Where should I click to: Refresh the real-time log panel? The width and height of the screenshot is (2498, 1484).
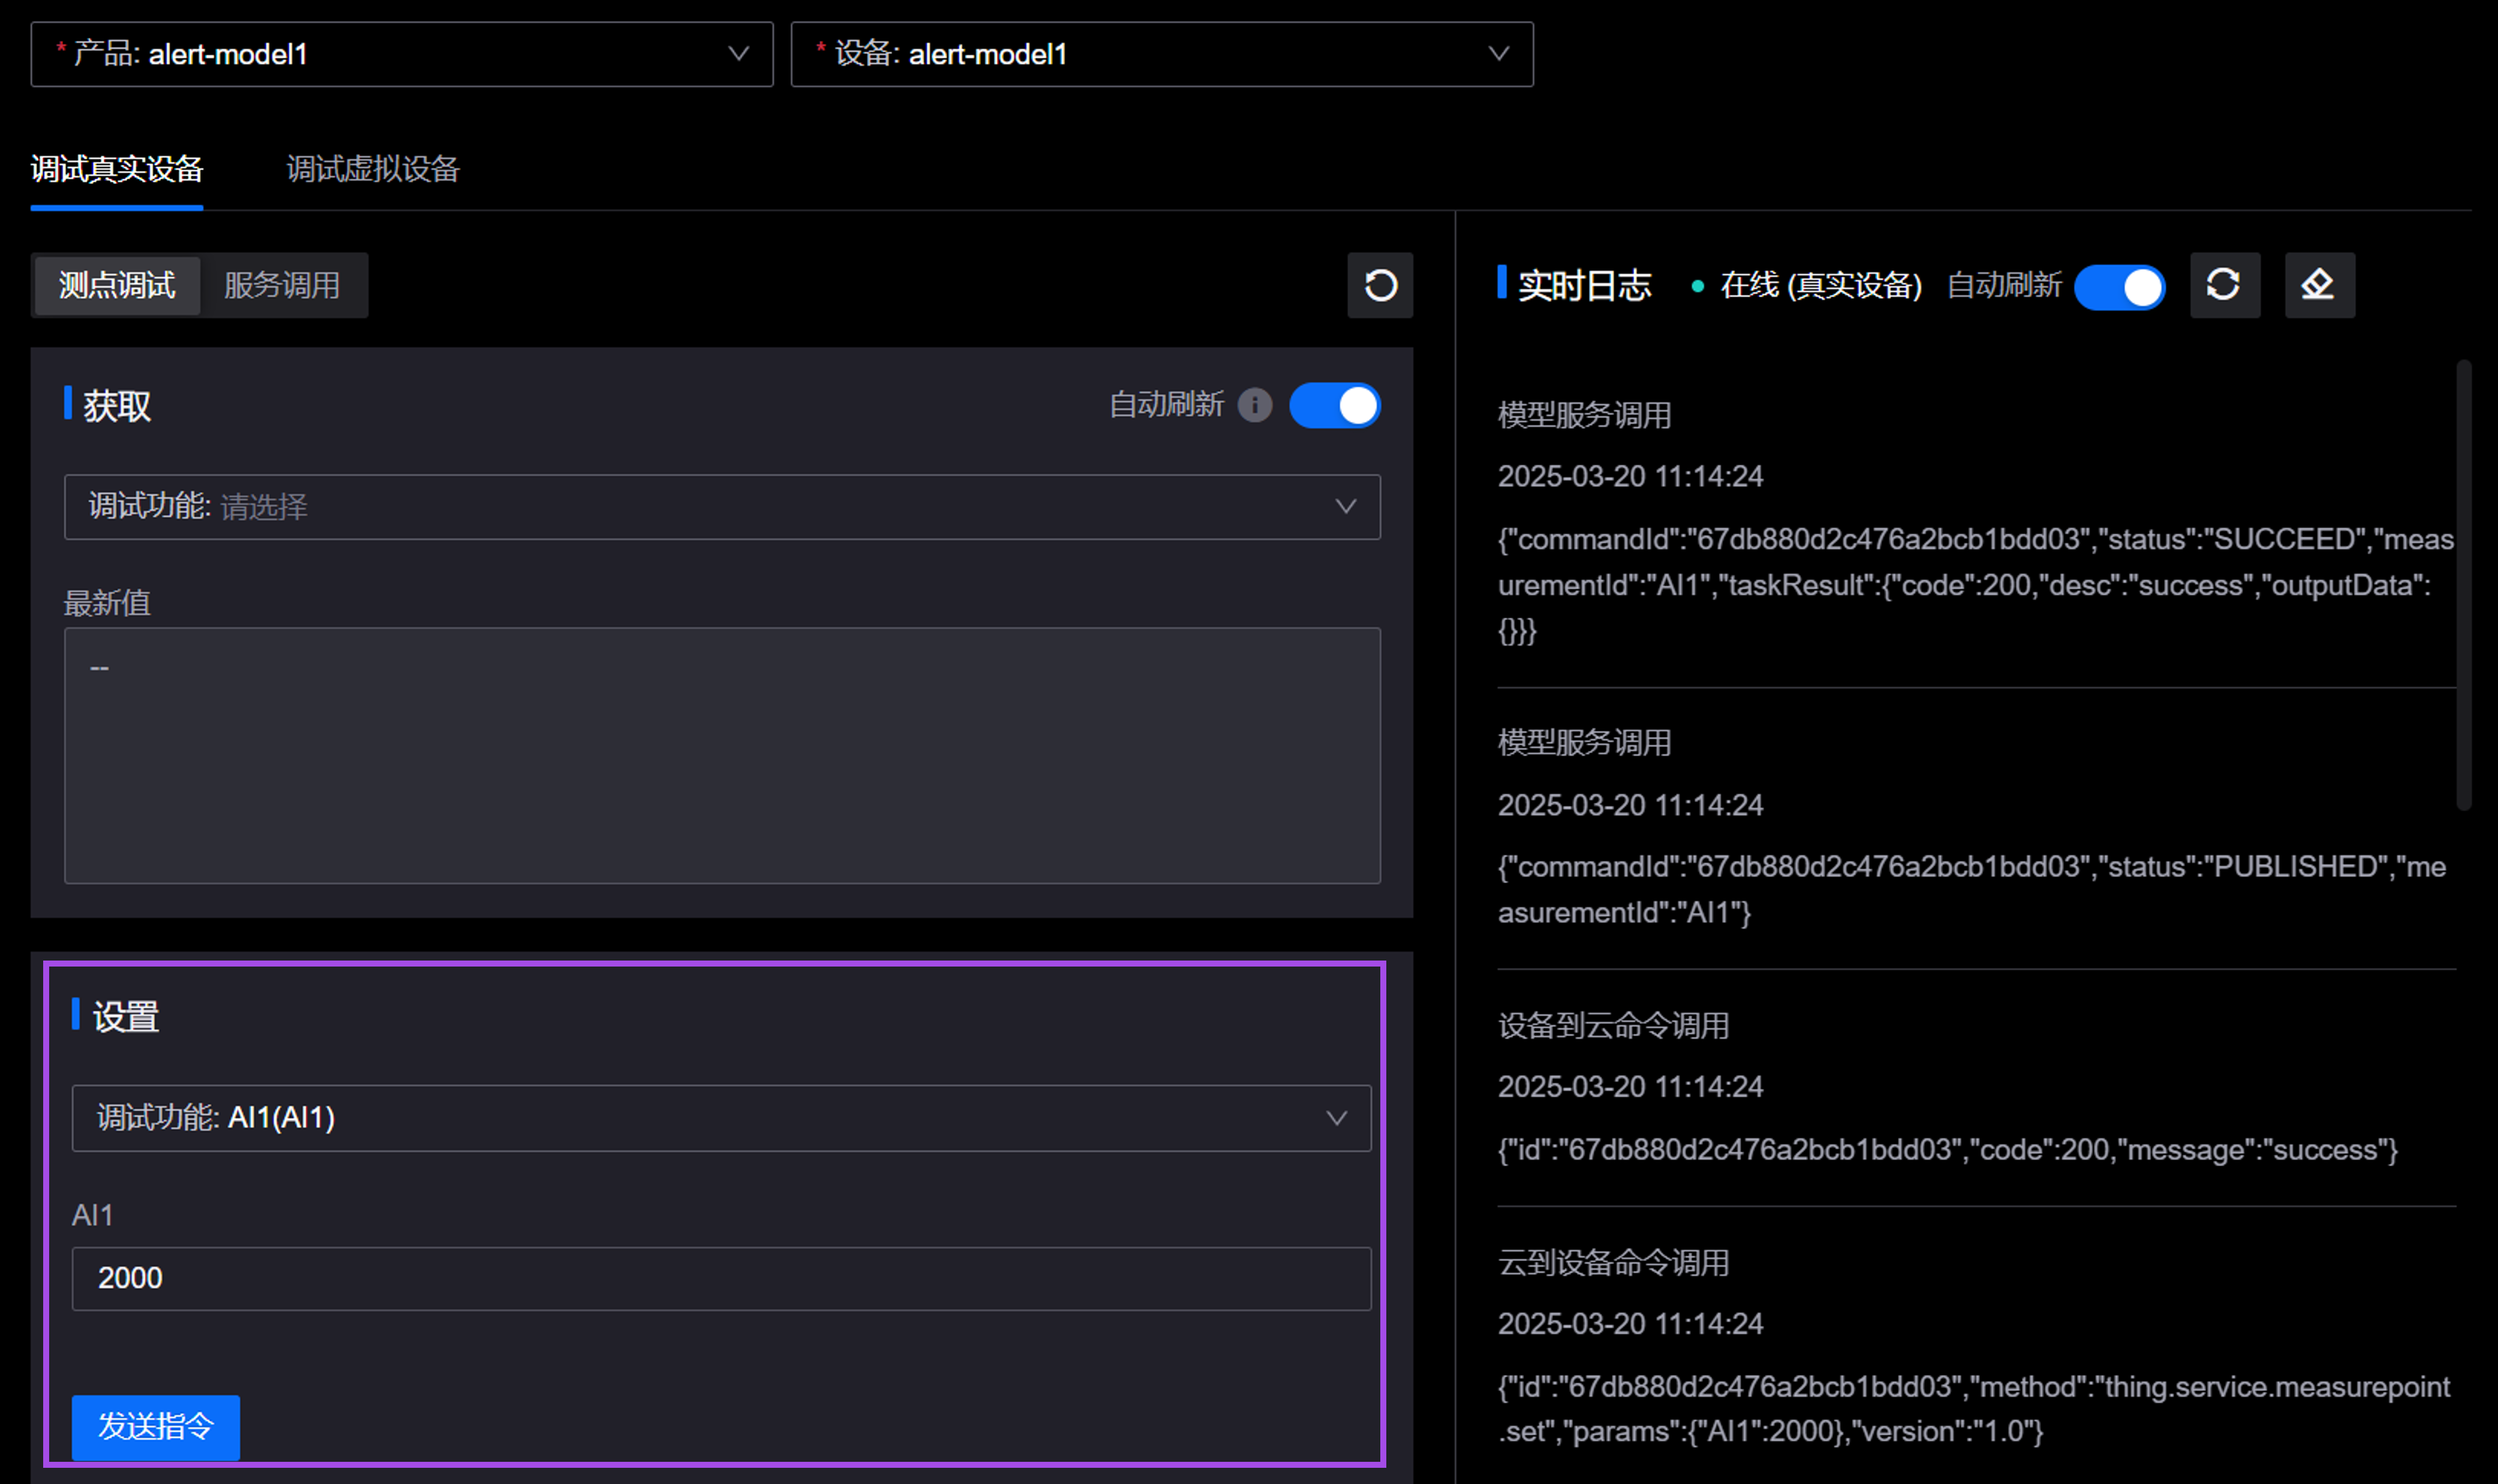coord(2225,286)
